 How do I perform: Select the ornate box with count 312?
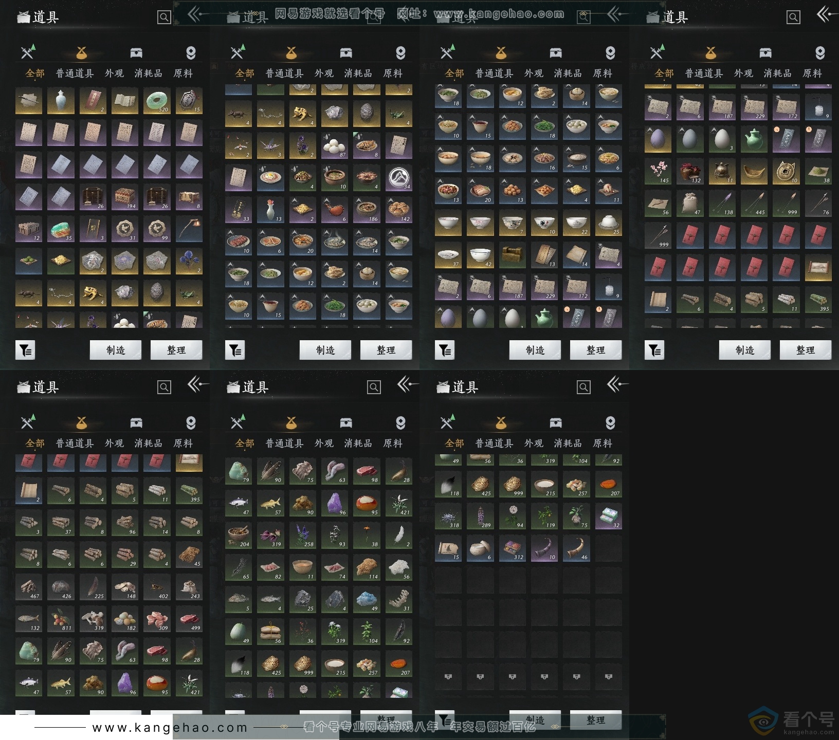[x=513, y=548]
